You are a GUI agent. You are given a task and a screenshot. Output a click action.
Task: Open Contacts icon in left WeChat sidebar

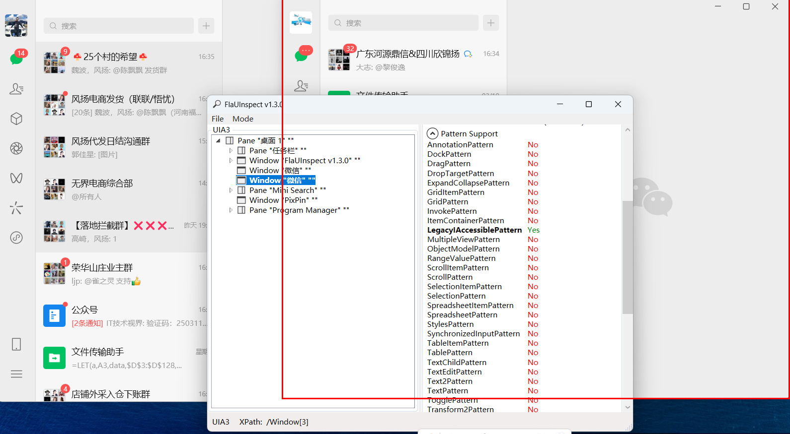(16, 89)
